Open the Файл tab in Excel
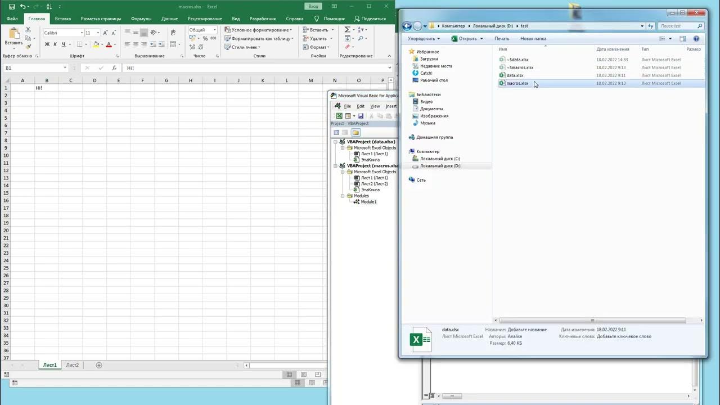The image size is (720, 405). [x=12, y=19]
